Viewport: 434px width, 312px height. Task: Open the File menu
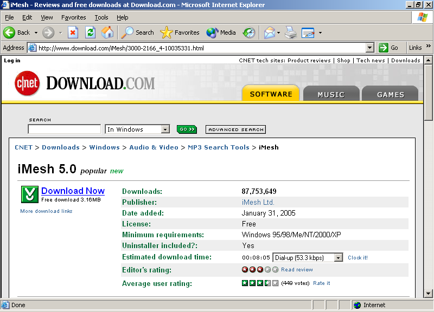pos(9,17)
